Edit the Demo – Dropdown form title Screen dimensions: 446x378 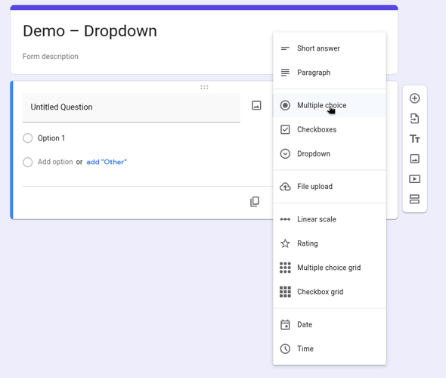(90, 31)
